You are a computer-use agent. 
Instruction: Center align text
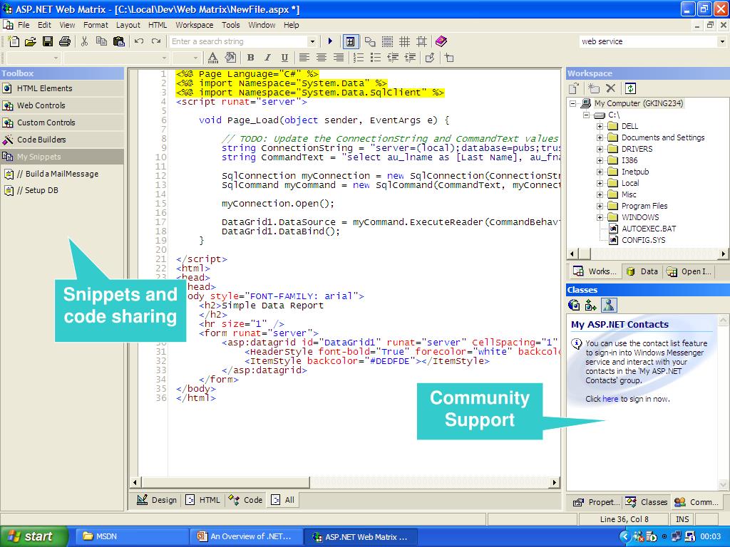pos(322,58)
